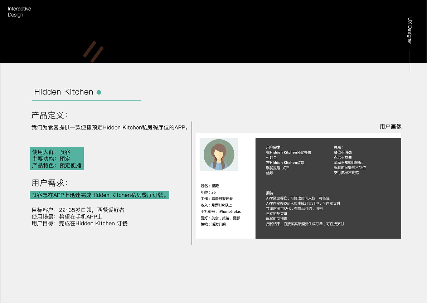
Task: Click the 'APP直接按预定人数生成订金订单' line
Action: click(303, 203)
